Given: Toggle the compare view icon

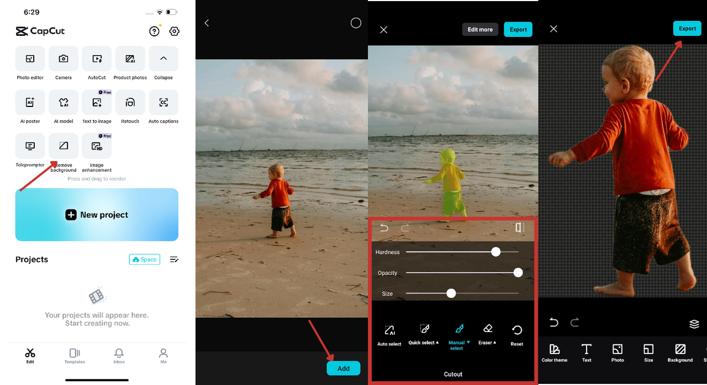Looking at the screenshot, I should tap(520, 228).
